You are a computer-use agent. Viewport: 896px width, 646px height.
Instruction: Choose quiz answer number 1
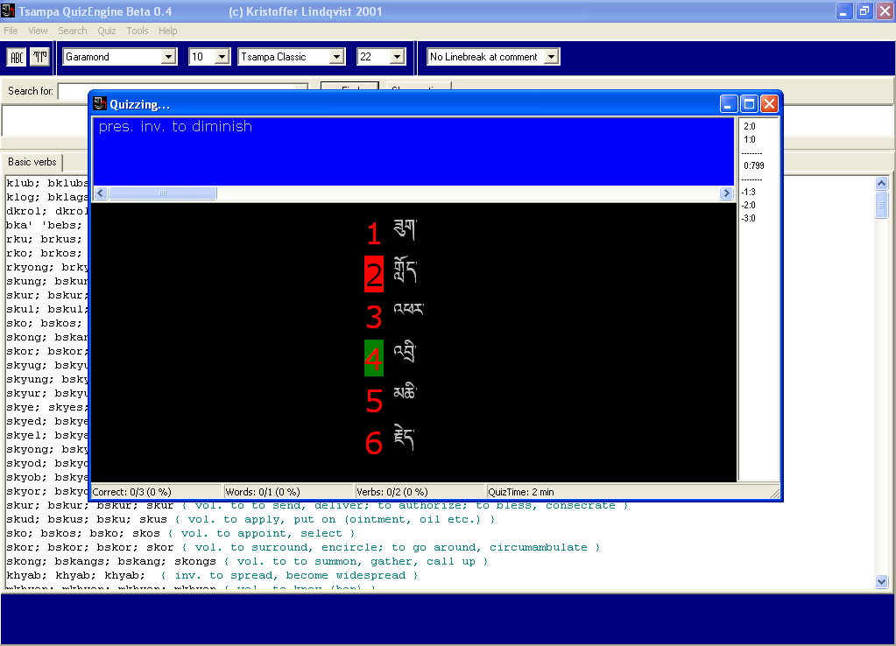374,234
